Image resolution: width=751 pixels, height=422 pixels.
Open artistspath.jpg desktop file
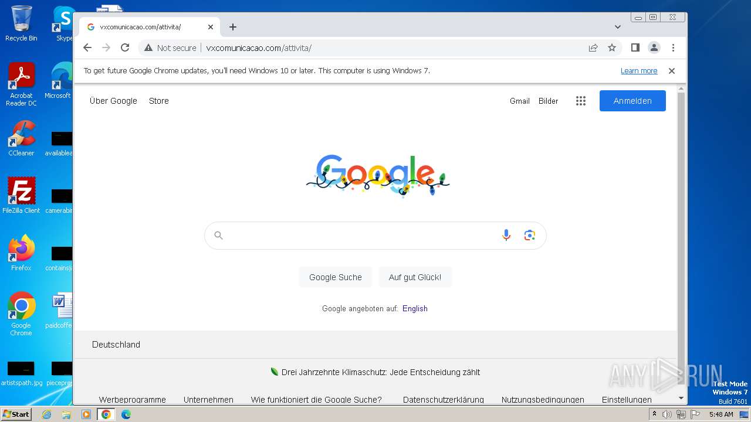(21, 374)
